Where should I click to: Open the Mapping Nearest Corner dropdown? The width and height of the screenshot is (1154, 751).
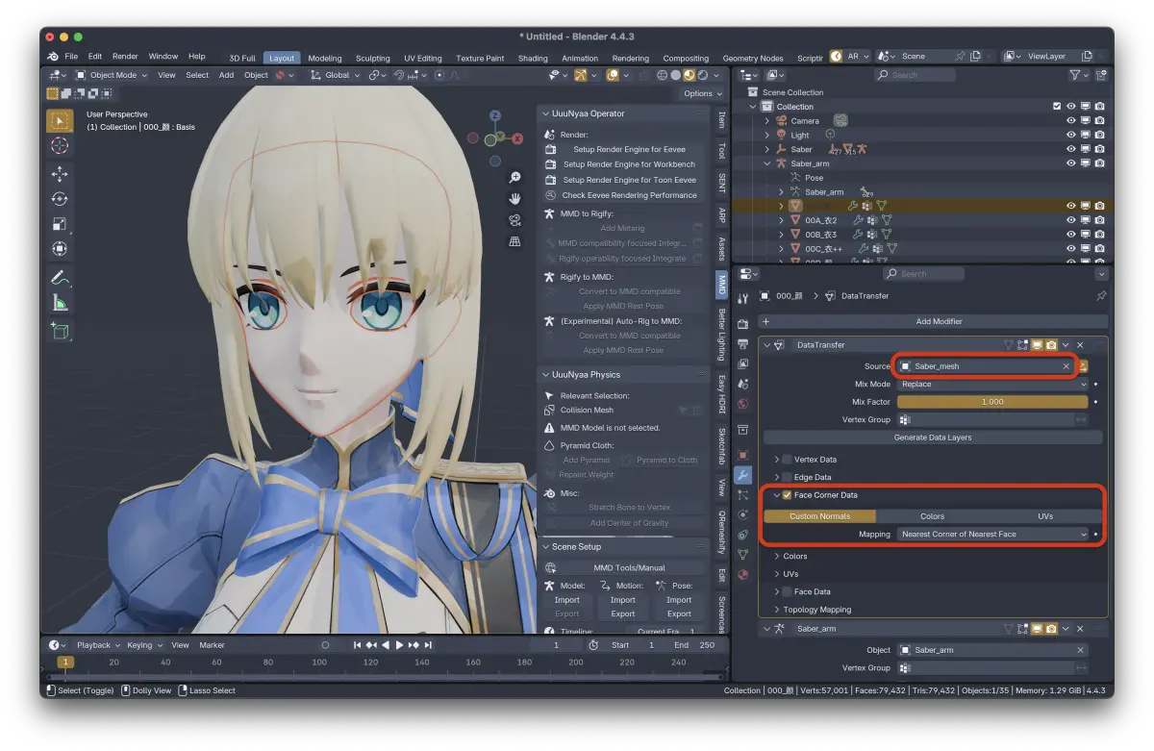point(992,534)
